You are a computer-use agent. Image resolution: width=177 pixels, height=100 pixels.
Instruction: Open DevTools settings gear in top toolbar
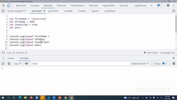(x=168, y=5)
